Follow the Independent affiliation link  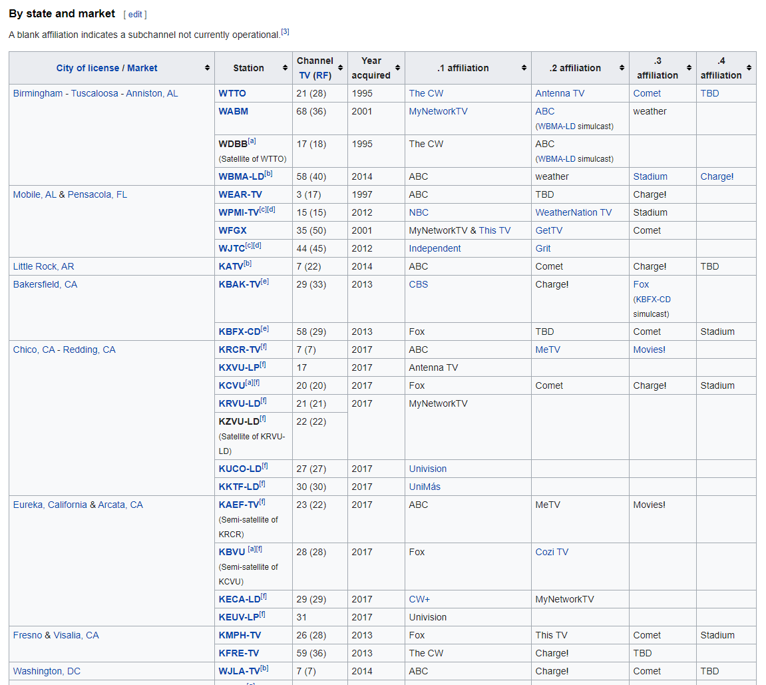click(x=435, y=249)
